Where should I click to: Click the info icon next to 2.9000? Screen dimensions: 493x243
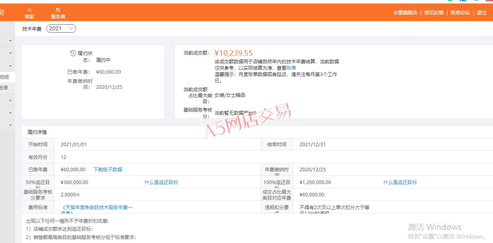pyautogui.click(x=78, y=195)
